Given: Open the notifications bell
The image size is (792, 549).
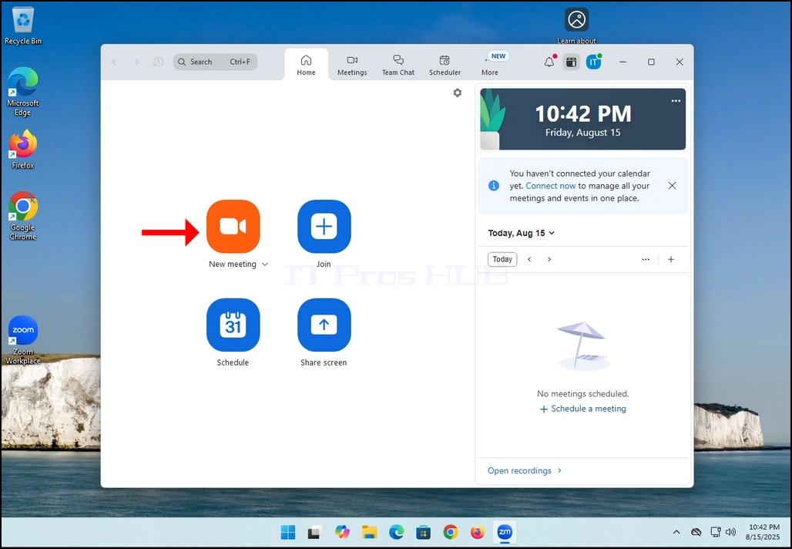Looking at the screenshot, I should coord(549,62).
